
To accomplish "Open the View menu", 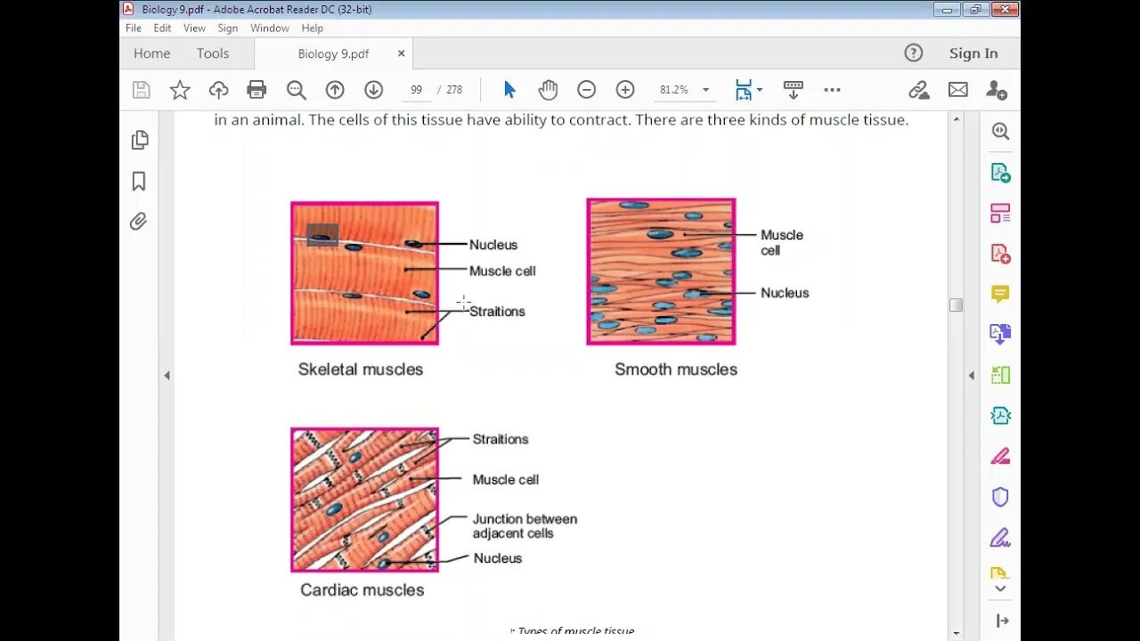I will click(194, 28).
